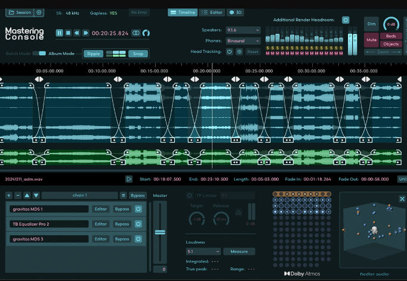
Task: Toggle power for gravitas MDS 3
Action: (138, 239)
